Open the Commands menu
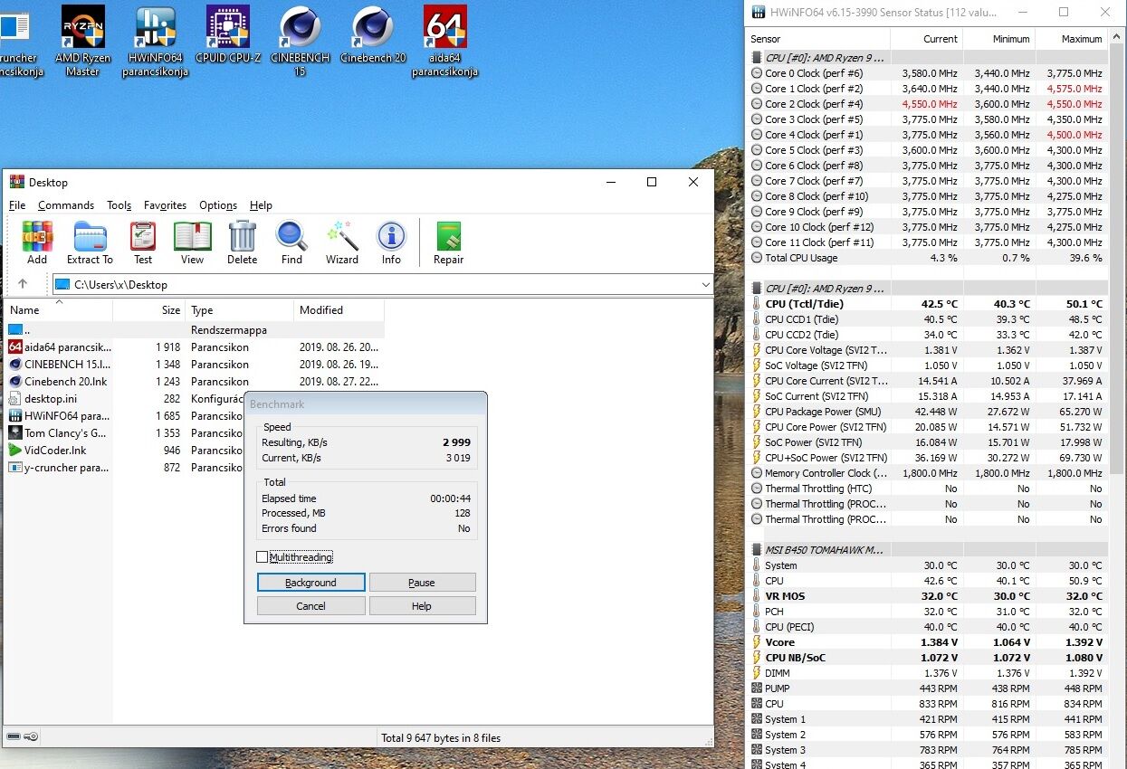 pyautogui.click(x=66, y=205)
